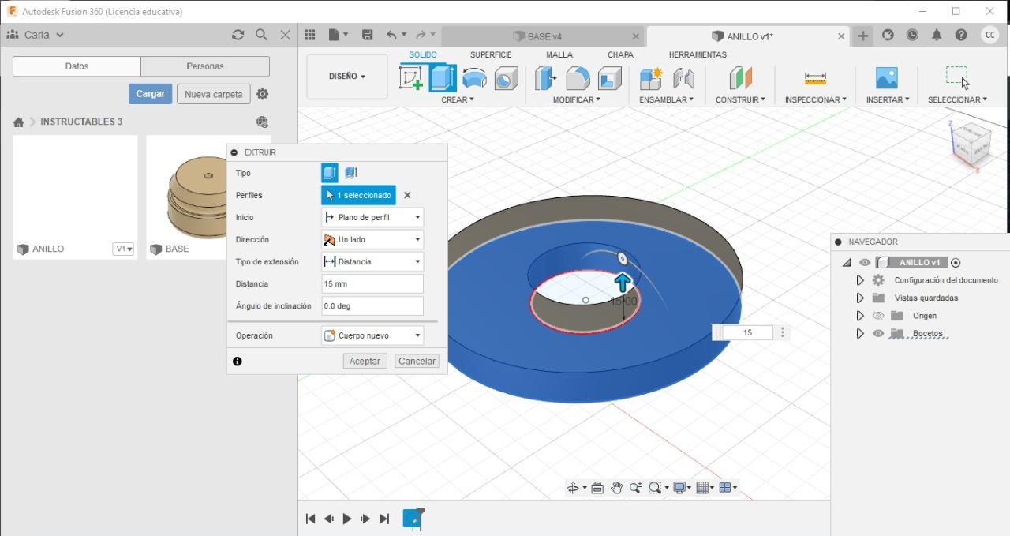Open the CC user account avatar

989,35
